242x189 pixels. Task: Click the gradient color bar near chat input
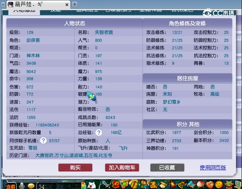tap(83, 185)
